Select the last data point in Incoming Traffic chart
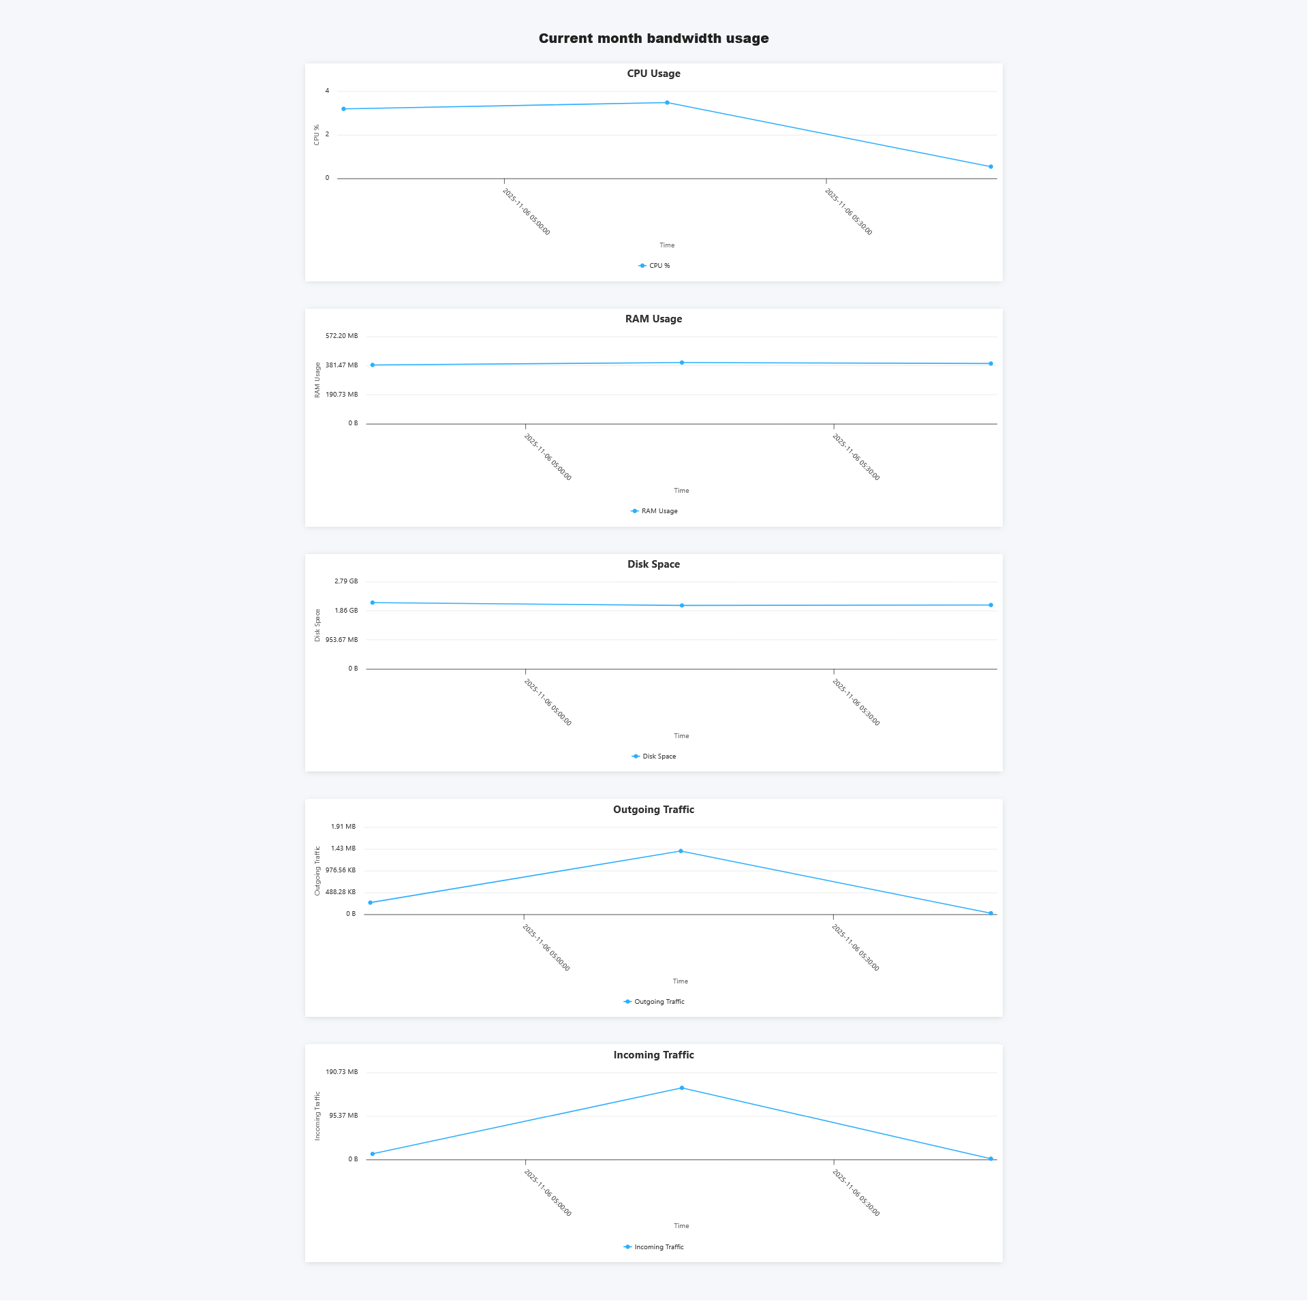The height and width of the screenshot is (1301, 1308). (x=991, y=1159)
